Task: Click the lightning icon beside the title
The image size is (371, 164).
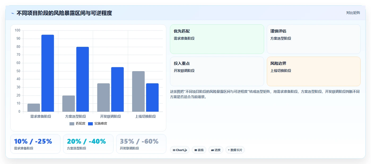Action: (x=12, y=13)
